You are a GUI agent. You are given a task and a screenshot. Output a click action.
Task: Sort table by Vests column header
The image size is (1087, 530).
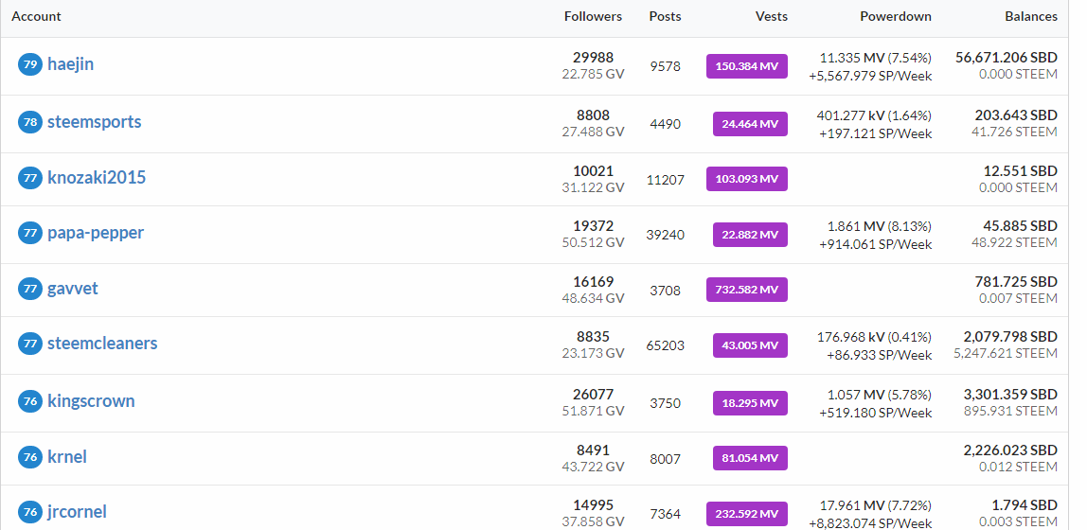point(771,17)
